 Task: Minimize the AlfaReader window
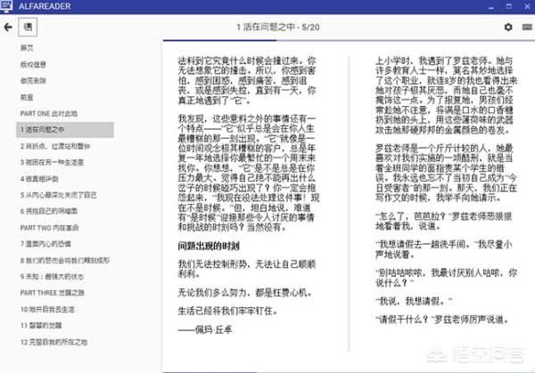click(491, 6)
